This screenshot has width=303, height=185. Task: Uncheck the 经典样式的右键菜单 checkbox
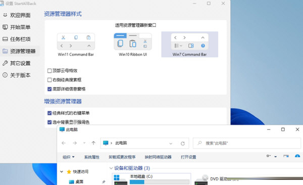click(x=49, y=113)
